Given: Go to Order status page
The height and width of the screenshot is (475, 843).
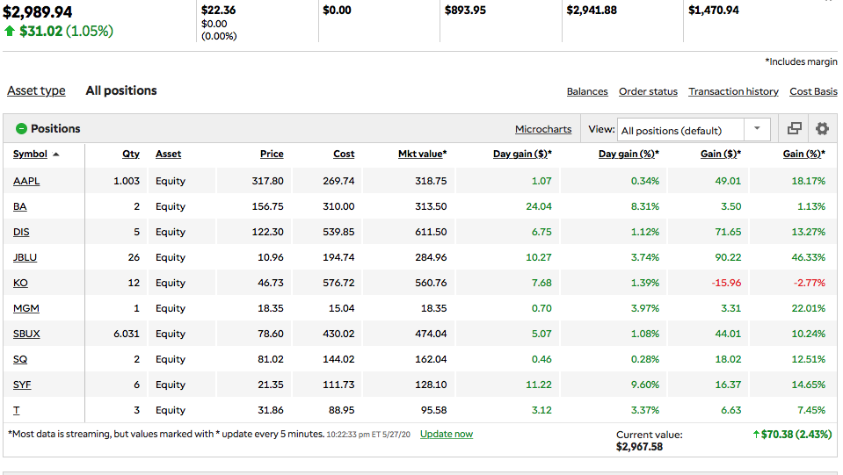Looking at the screenshot, I should [648, 91].
